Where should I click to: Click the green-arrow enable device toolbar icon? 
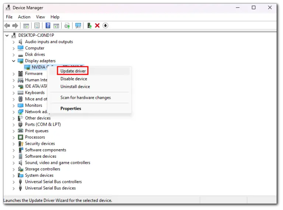point(89,25)
